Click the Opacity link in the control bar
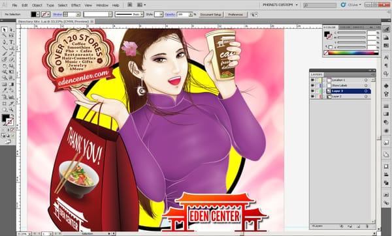Image resolution: width=392 pixels, height=236 pixels. click(170, 14)
